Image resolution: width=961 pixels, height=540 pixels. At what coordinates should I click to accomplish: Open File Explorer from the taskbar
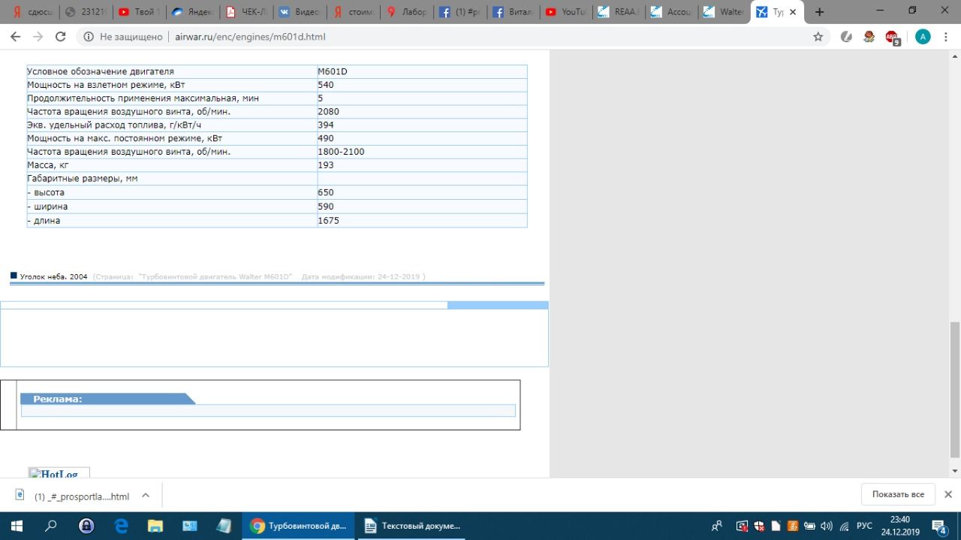[155, 526]
